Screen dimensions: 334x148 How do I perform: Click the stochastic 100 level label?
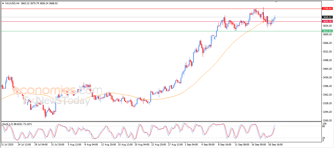coord(325,123)
